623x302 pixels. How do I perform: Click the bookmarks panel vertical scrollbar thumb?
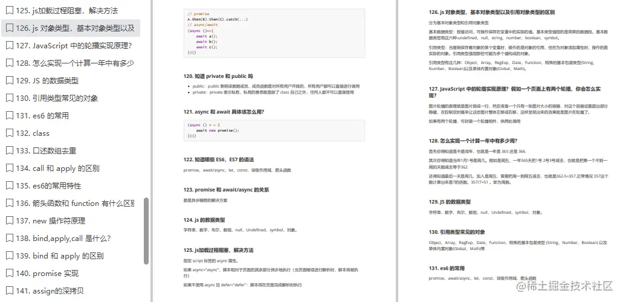[146, 231]
